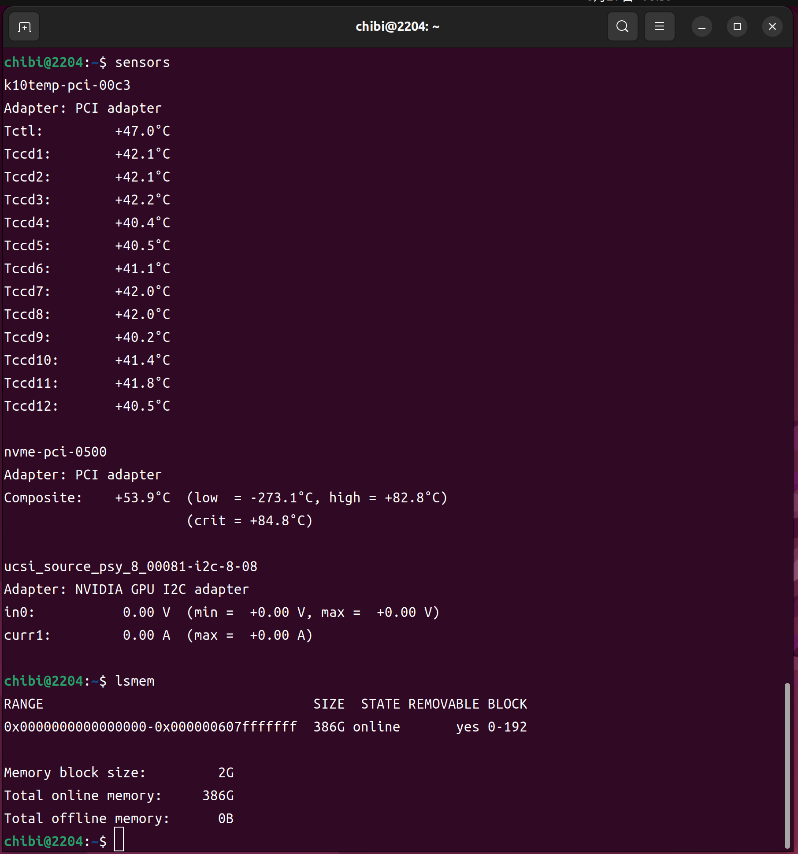Screen dimensions: 798x854
Task: Click the cursor at the last prompt
Action: pyautogui.click(x=119, y=839)
